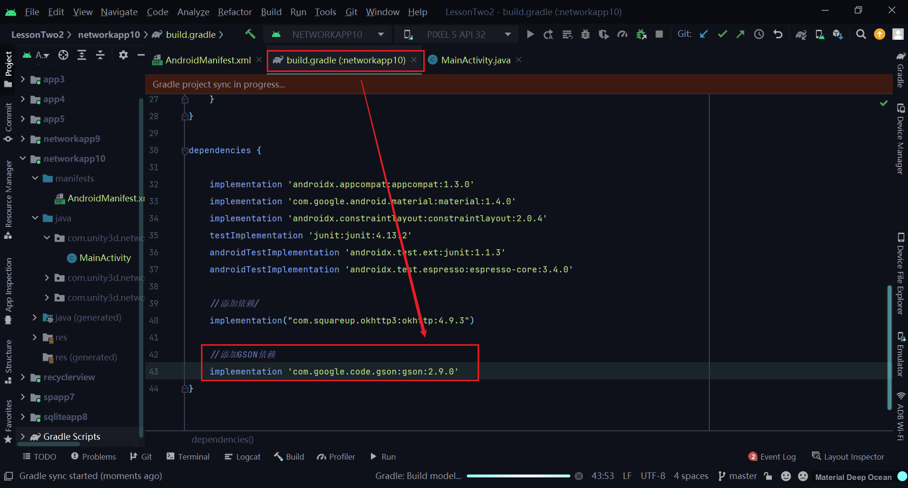This screenshot has height=488, width=908.
Task: Open the Device Manager toolbar icon
Action: pos(820,35)
